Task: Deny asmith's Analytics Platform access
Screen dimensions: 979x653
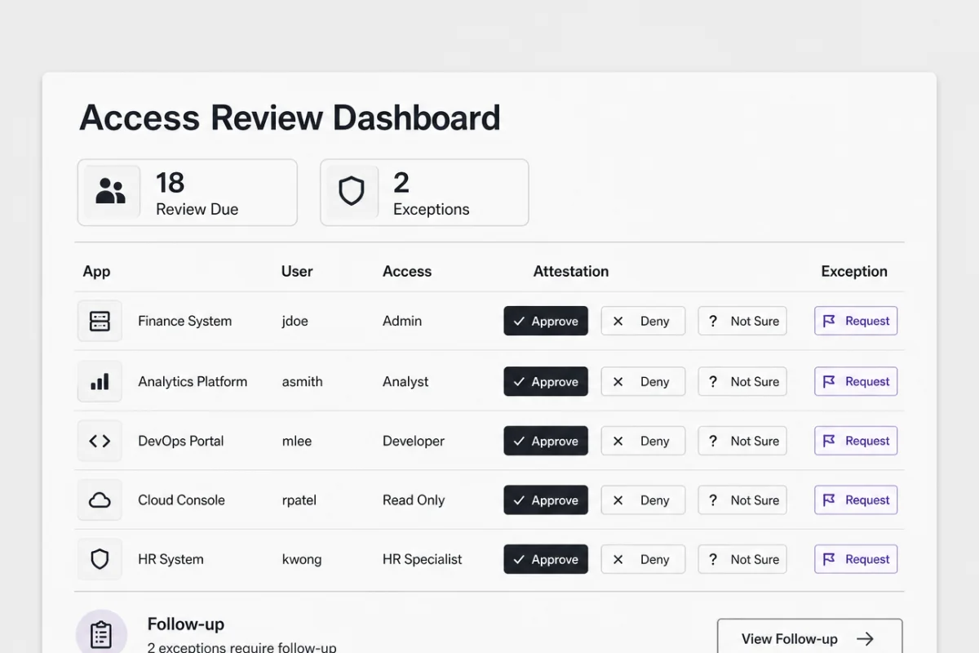Action: click(x=643, y=381)
